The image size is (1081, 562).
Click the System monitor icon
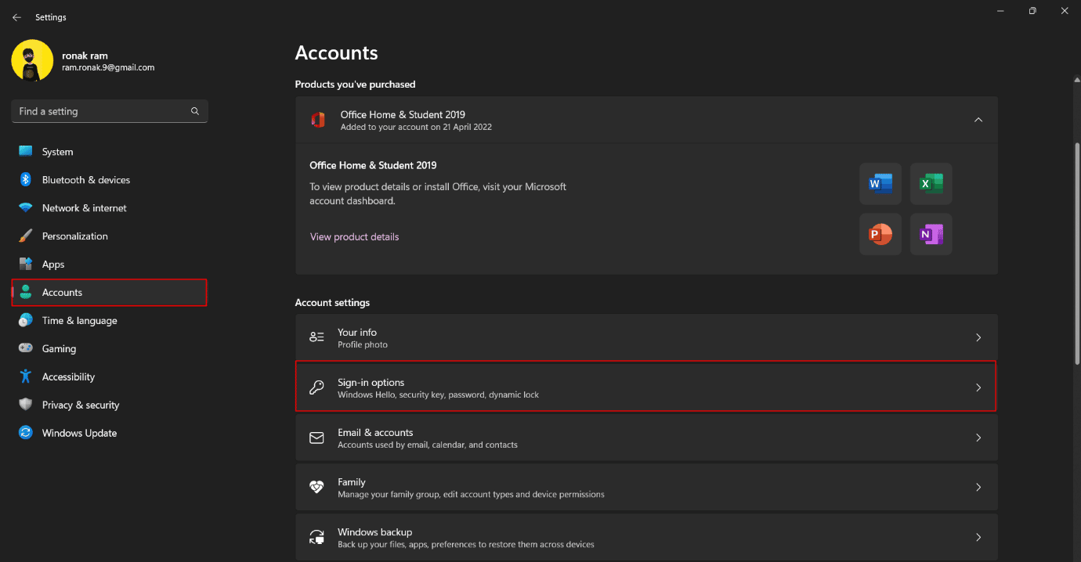(x=26, y=152)
